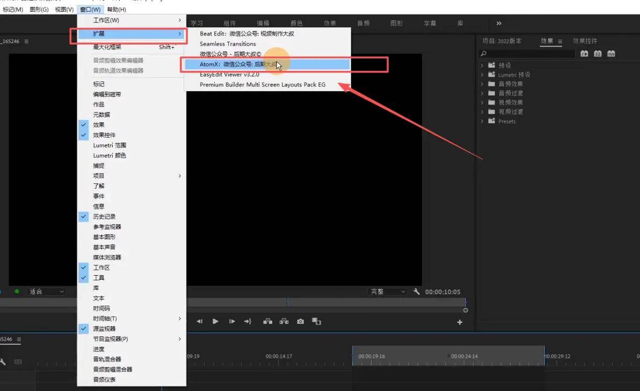Click the Play button in the monitor
The image size is (640, 391).
click(215, 321)
